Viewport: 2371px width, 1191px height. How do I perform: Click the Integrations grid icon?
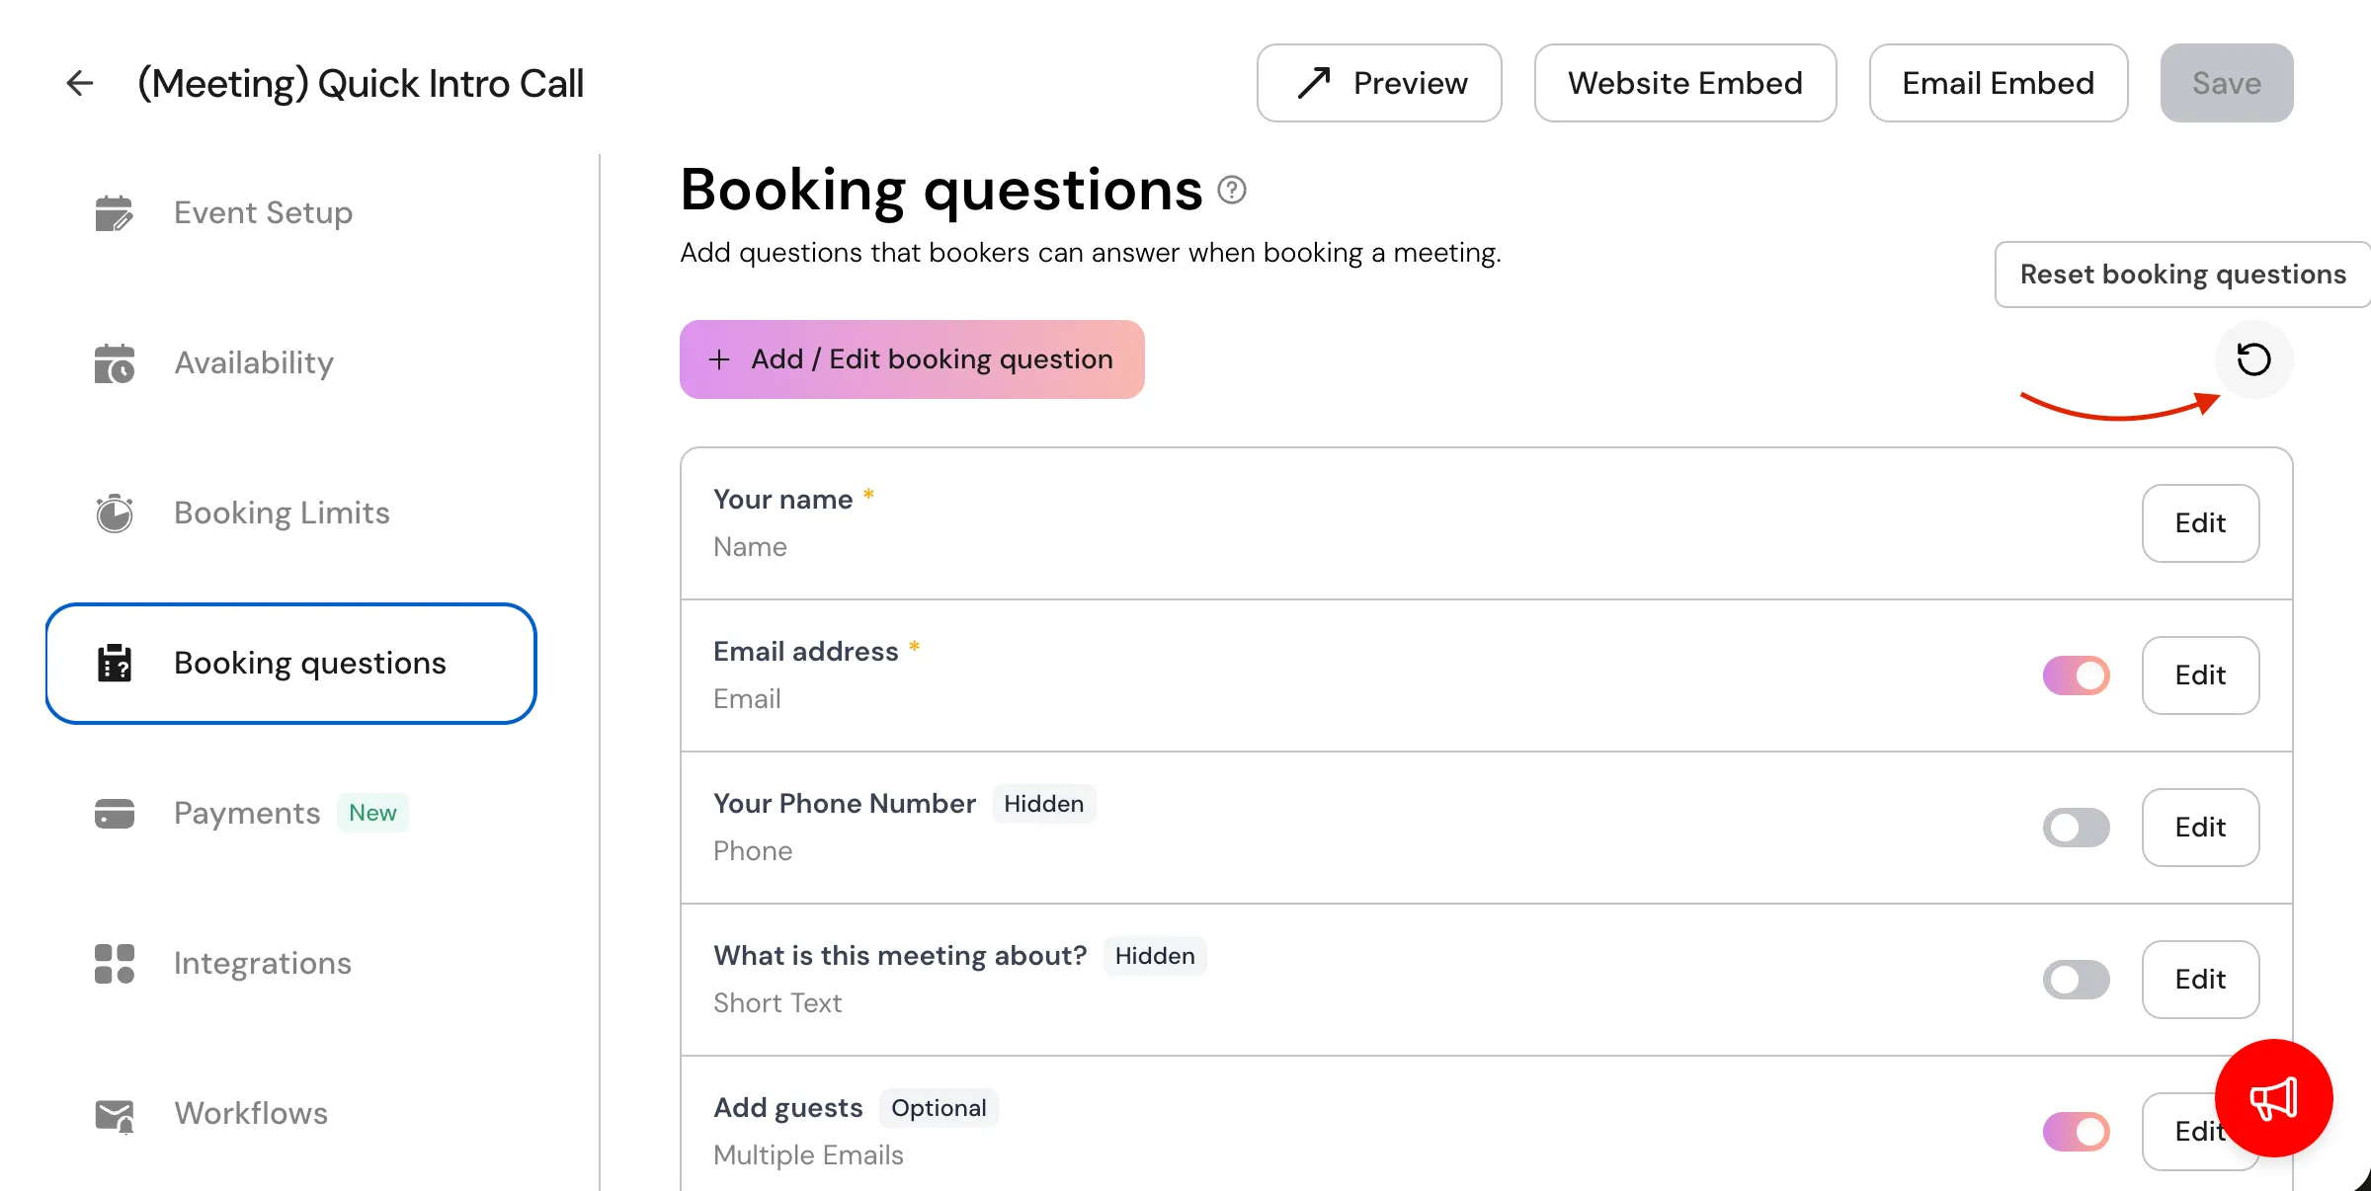point(114,964)
